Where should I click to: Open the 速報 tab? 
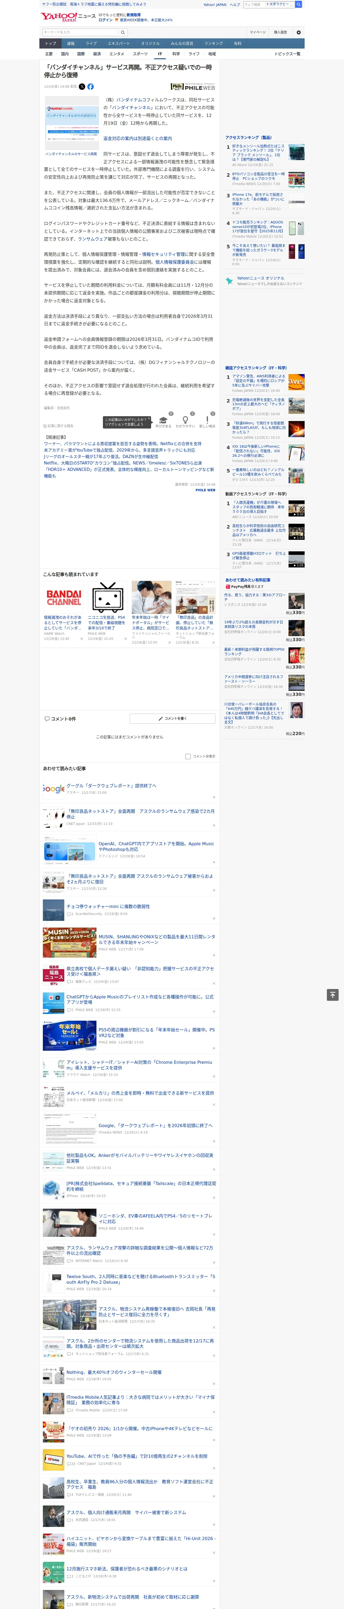point(70,44)
